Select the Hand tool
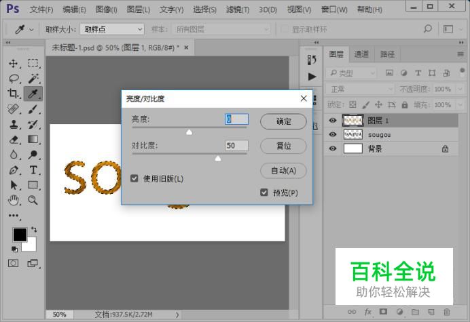 pos(14,200)
